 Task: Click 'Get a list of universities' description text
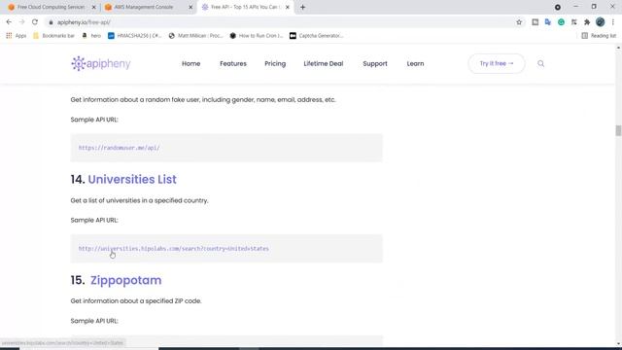click(139, 200)
